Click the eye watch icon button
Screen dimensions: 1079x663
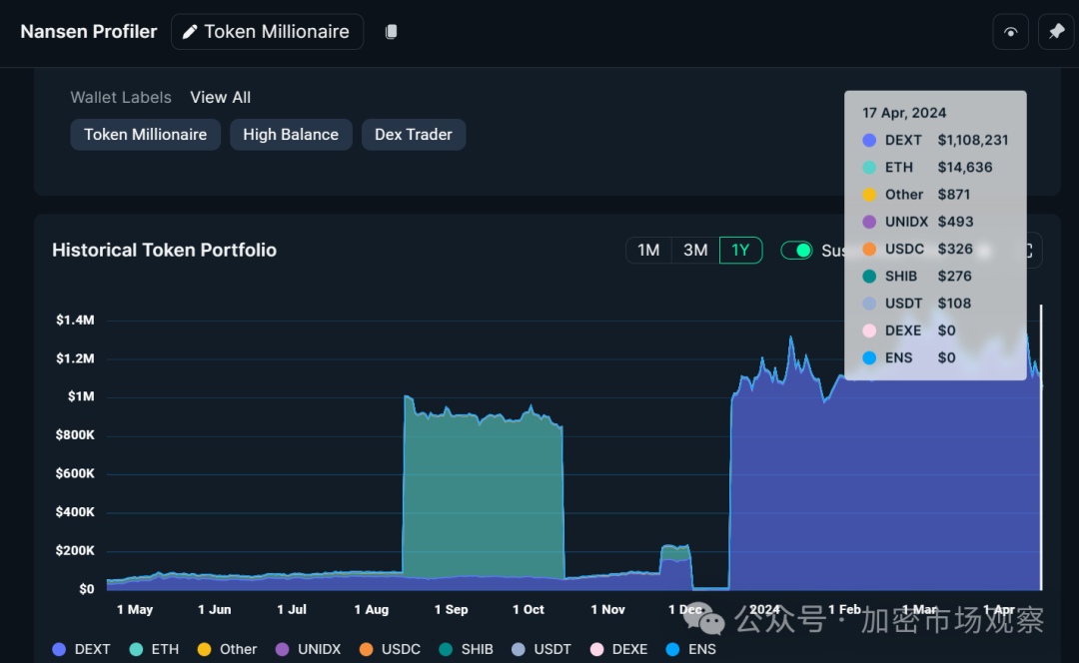tap(1010, 32)
